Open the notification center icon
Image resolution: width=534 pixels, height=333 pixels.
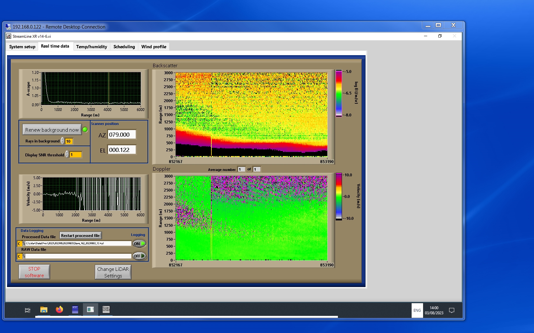tap(451, 310)
